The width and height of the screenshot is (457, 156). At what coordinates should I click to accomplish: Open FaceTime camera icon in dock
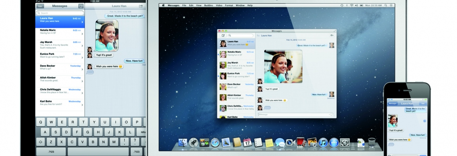290,143
